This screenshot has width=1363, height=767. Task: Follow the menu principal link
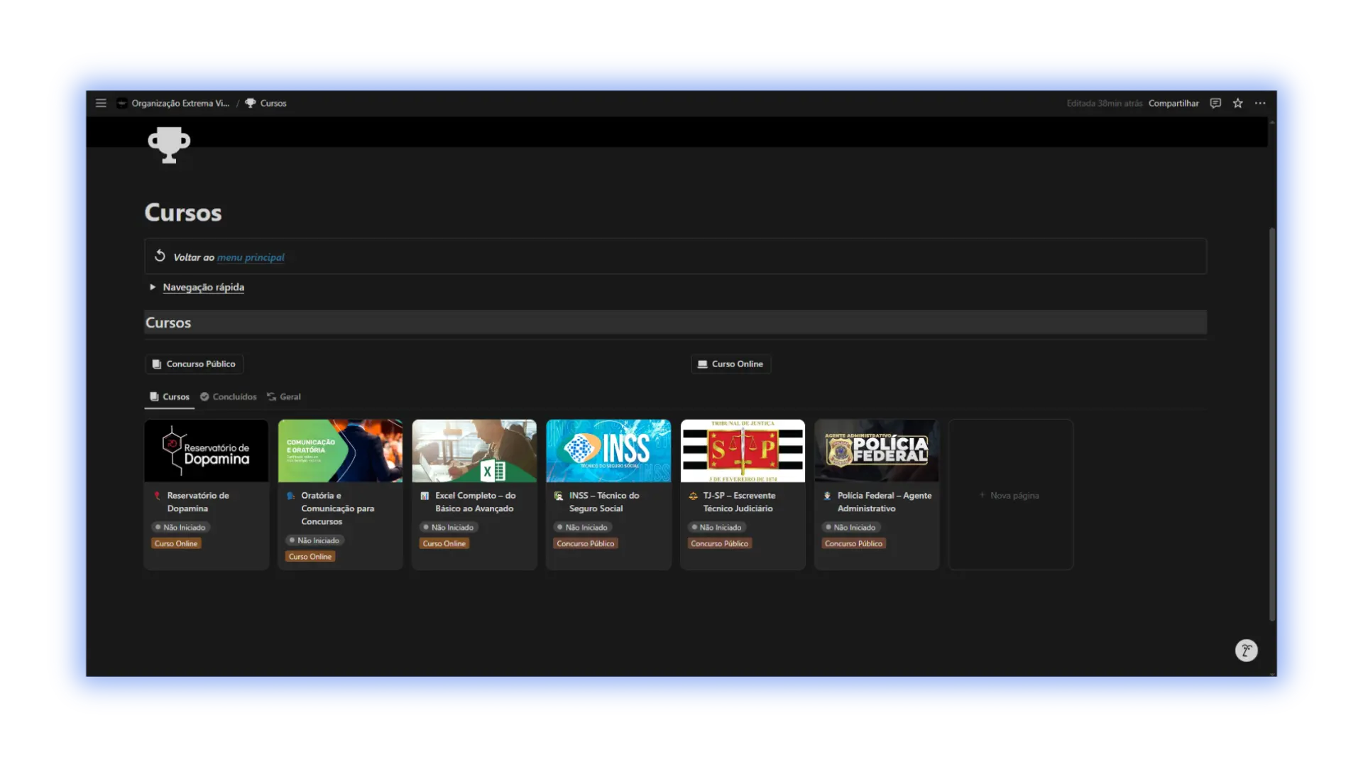251,257
